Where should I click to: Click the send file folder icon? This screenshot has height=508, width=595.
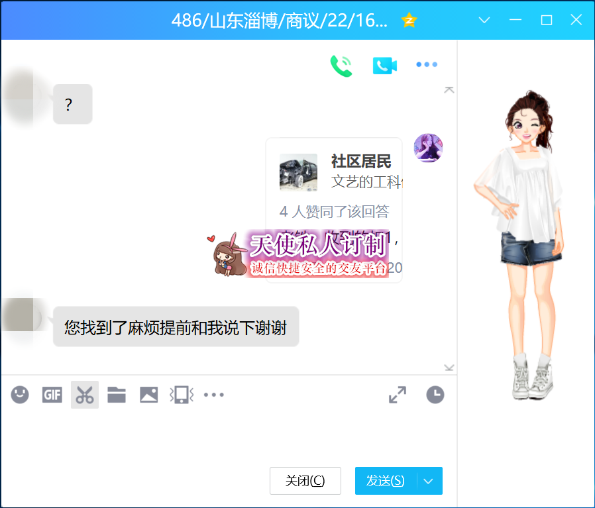pyautogui.click(x=117, y=395)
